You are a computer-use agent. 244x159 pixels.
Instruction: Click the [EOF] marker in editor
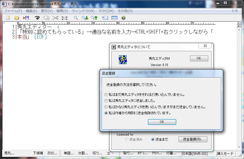click(x=40, y=37)
